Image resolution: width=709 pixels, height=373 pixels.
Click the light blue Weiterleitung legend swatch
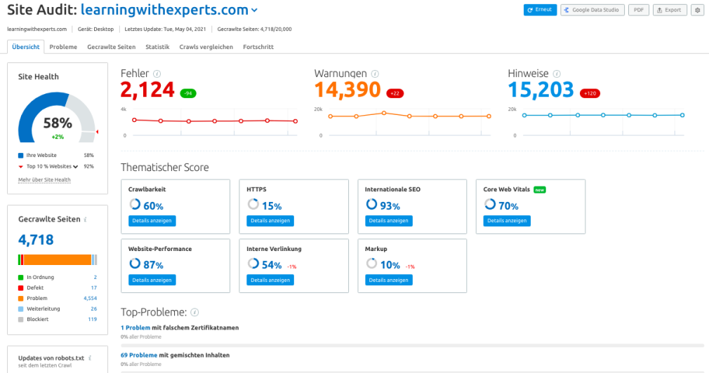pyautogui.click(x=21, y=309)
